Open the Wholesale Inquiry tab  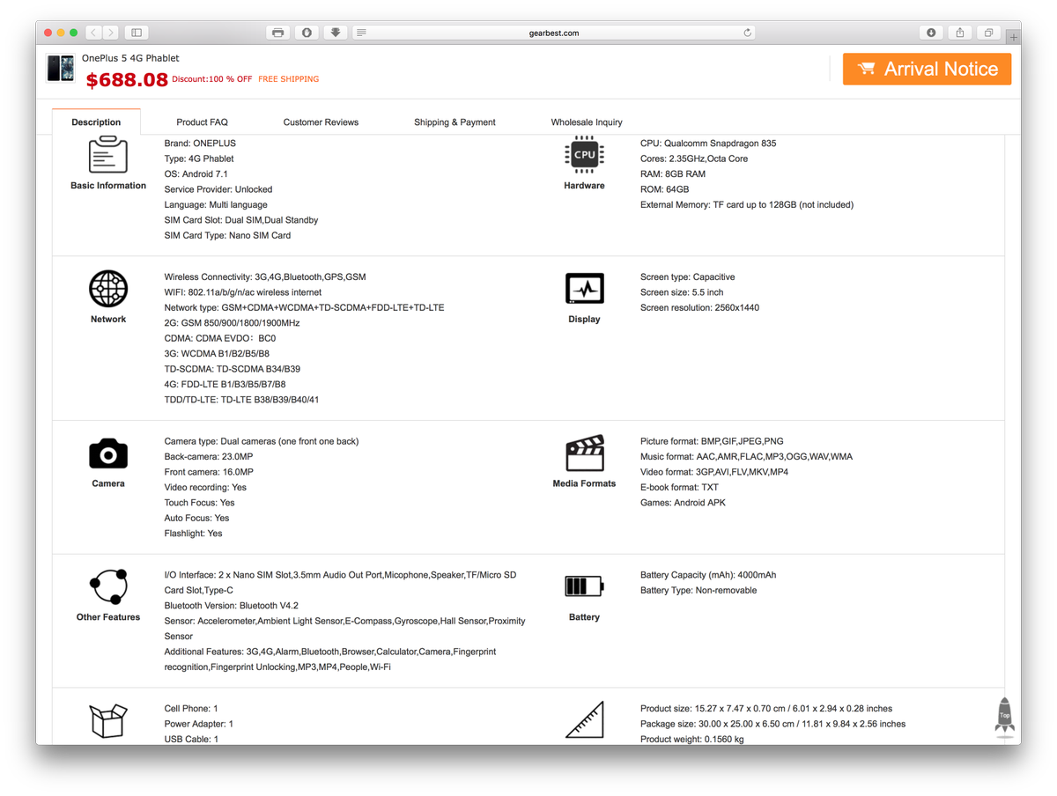[587, 122]
